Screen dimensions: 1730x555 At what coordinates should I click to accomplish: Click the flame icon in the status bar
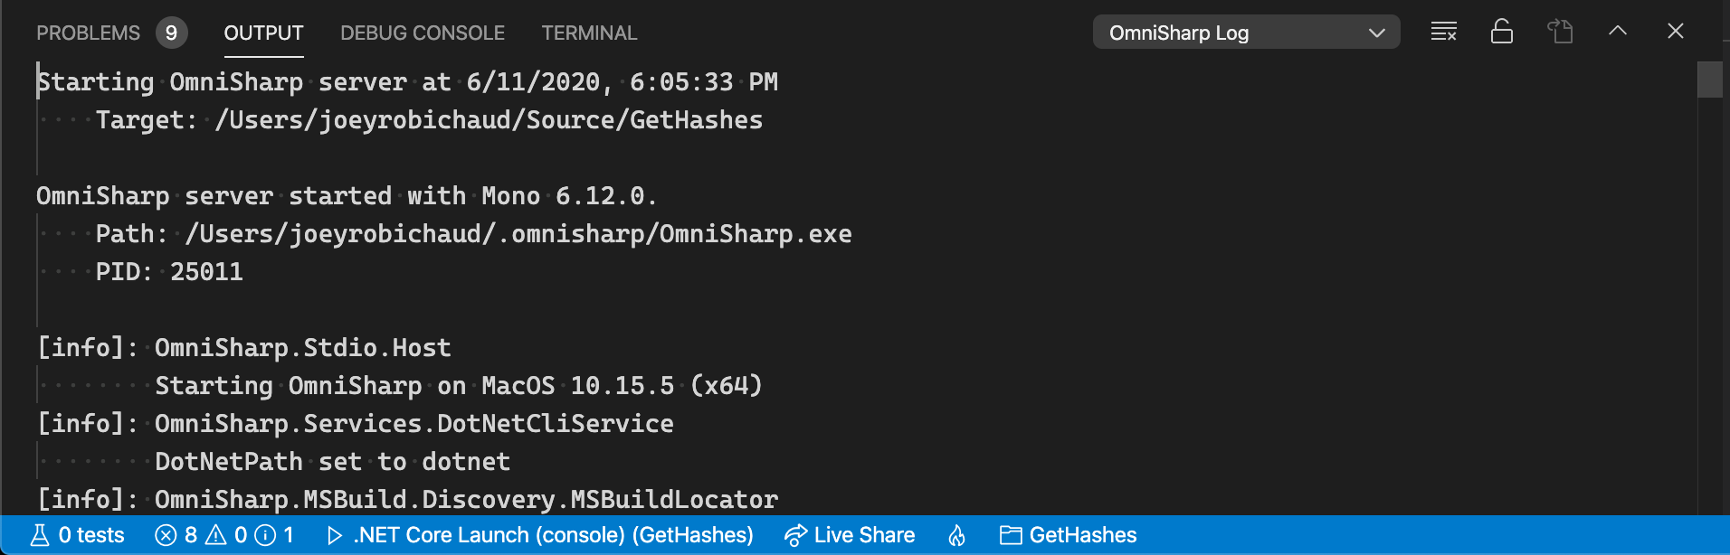click(956, 534)
